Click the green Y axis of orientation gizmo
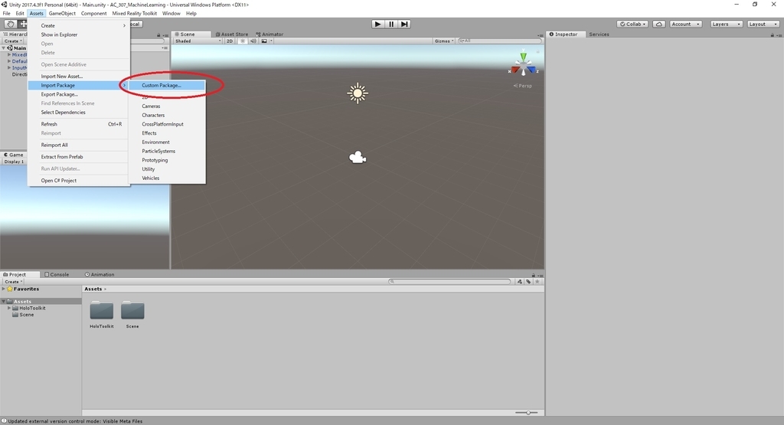Viewport: 784px width, 425px height. coord(523,56)
